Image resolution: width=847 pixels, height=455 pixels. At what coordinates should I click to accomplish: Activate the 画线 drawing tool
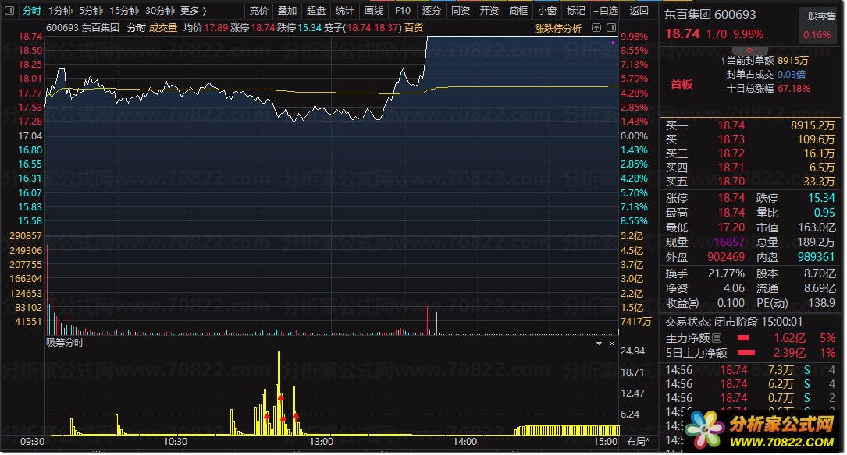click(x=374, y=11)
